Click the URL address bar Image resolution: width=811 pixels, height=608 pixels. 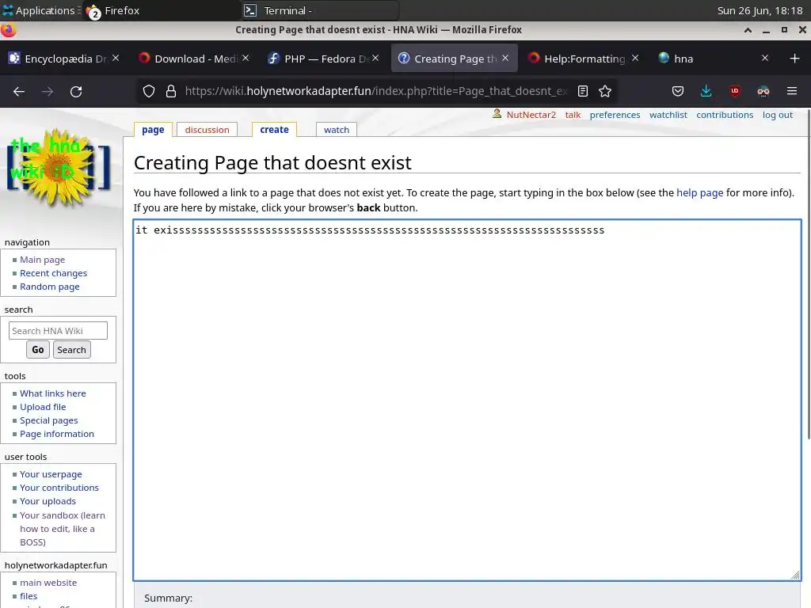pyautogui.click(x=376, y=92)
